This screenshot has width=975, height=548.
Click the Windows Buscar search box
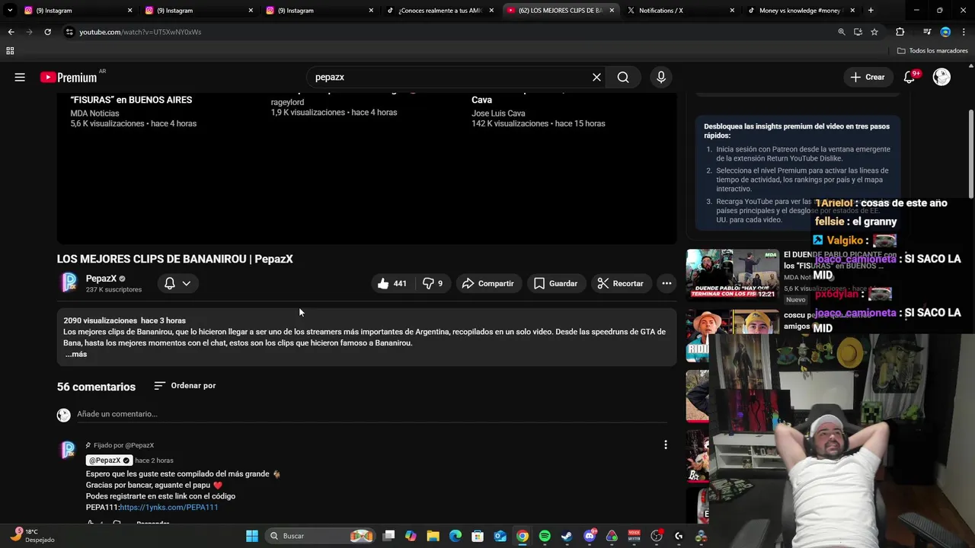[321, 536]
